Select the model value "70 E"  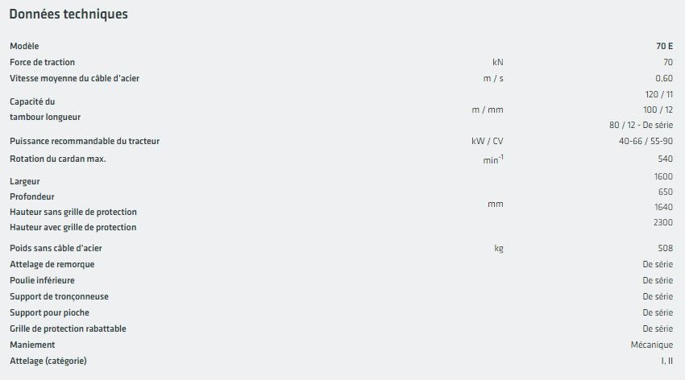pos(664,47)
